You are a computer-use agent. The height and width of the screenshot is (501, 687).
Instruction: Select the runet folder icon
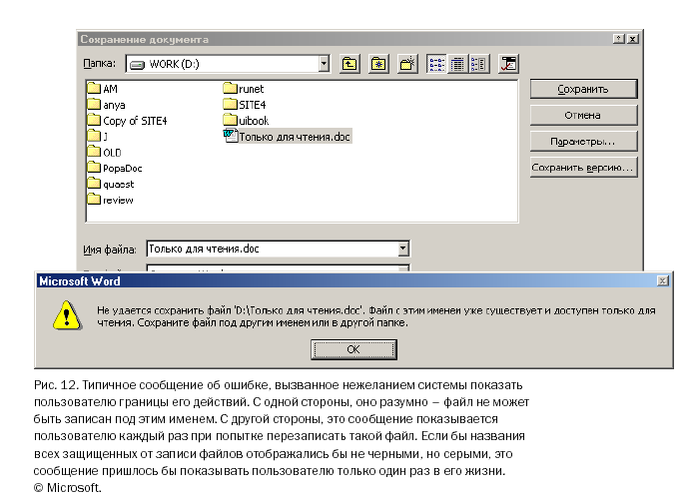[230, 88]
